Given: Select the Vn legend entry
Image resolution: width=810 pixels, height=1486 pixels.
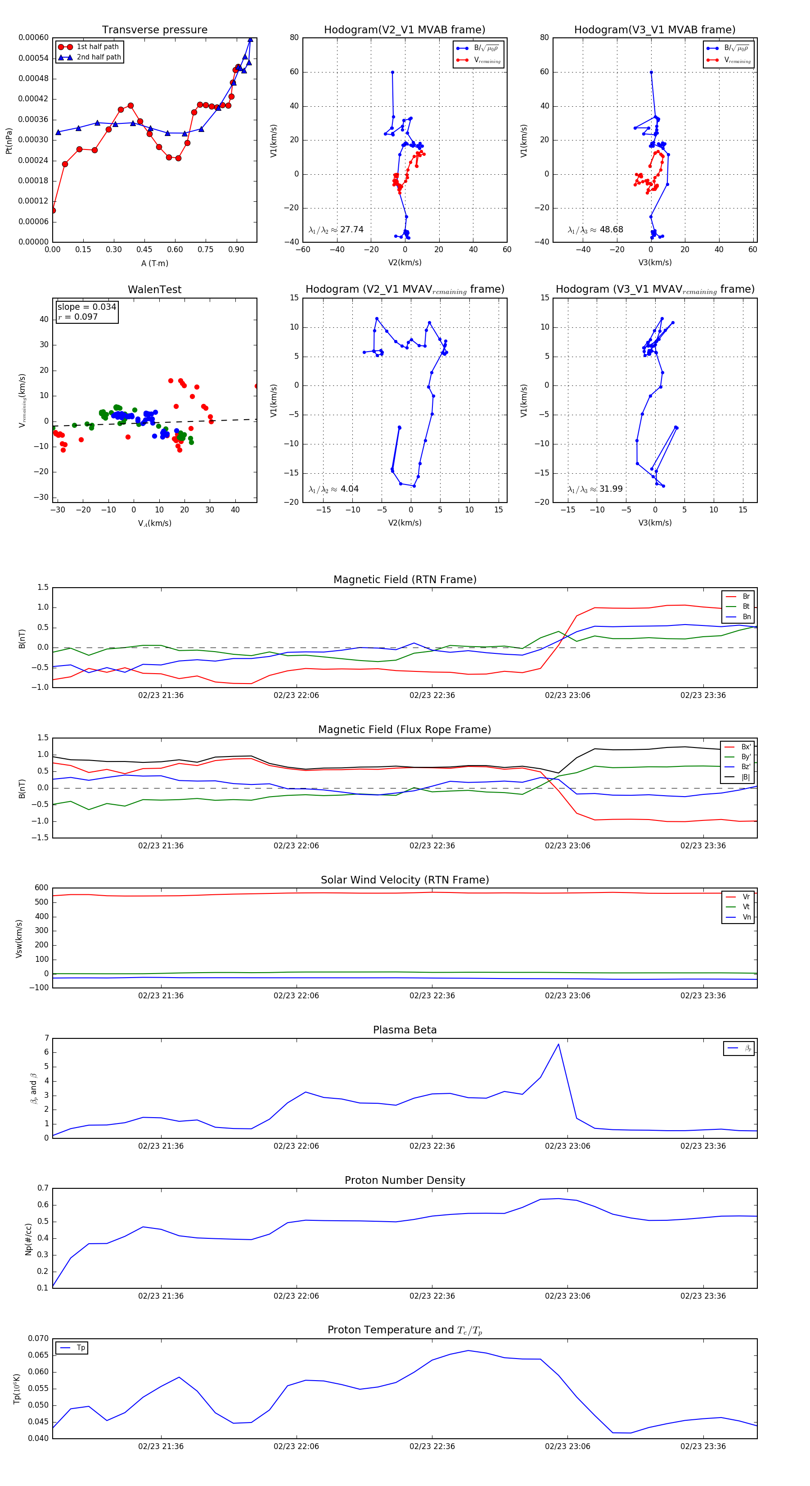Looking at the screenshot, I should coord(738,917).
